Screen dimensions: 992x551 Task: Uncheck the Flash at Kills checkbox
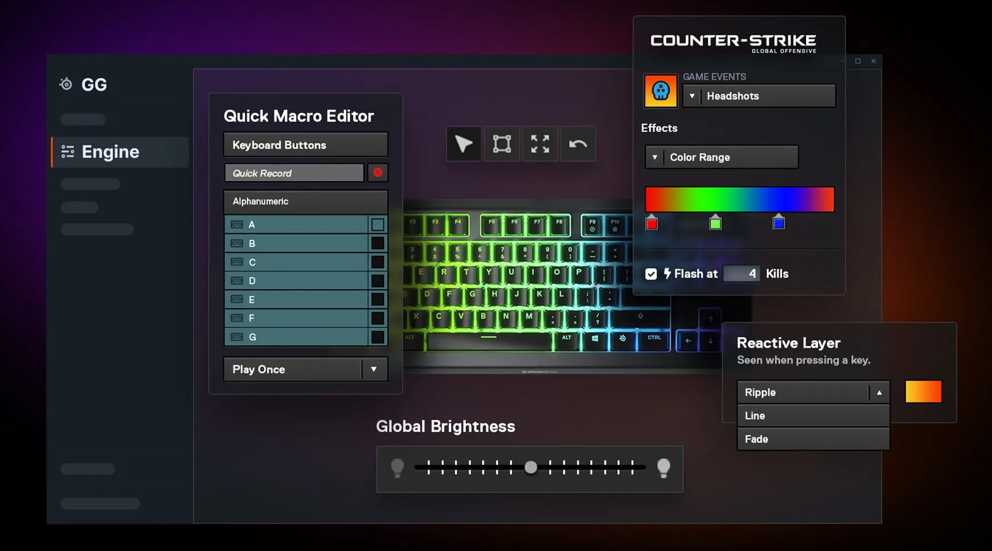coord(651,274)
